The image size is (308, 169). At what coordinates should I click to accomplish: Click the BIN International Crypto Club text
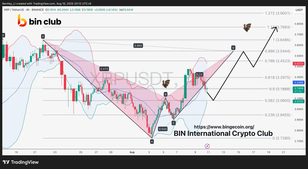tap(223, 134)
